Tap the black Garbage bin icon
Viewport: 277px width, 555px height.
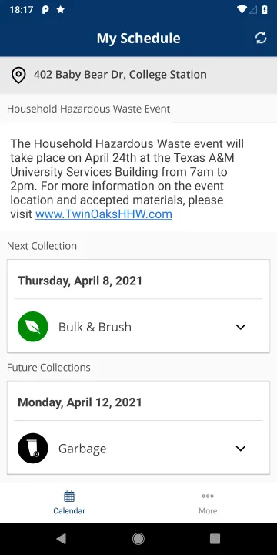(x=33, y=448)
